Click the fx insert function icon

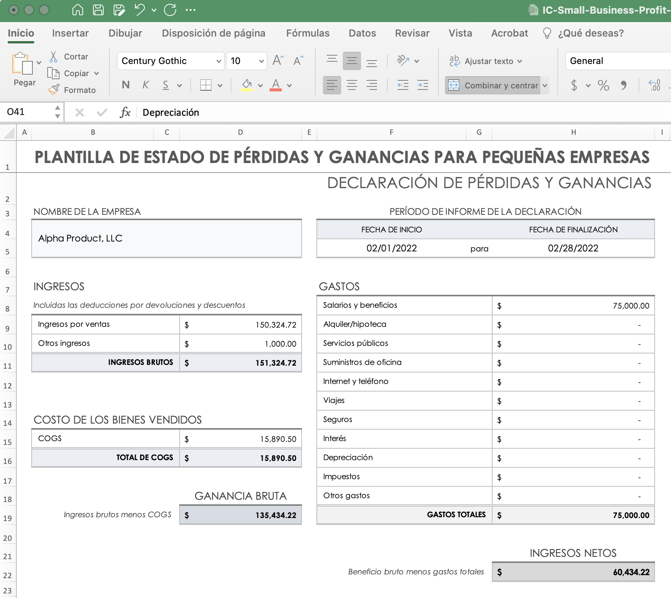[x=125, y=112]
